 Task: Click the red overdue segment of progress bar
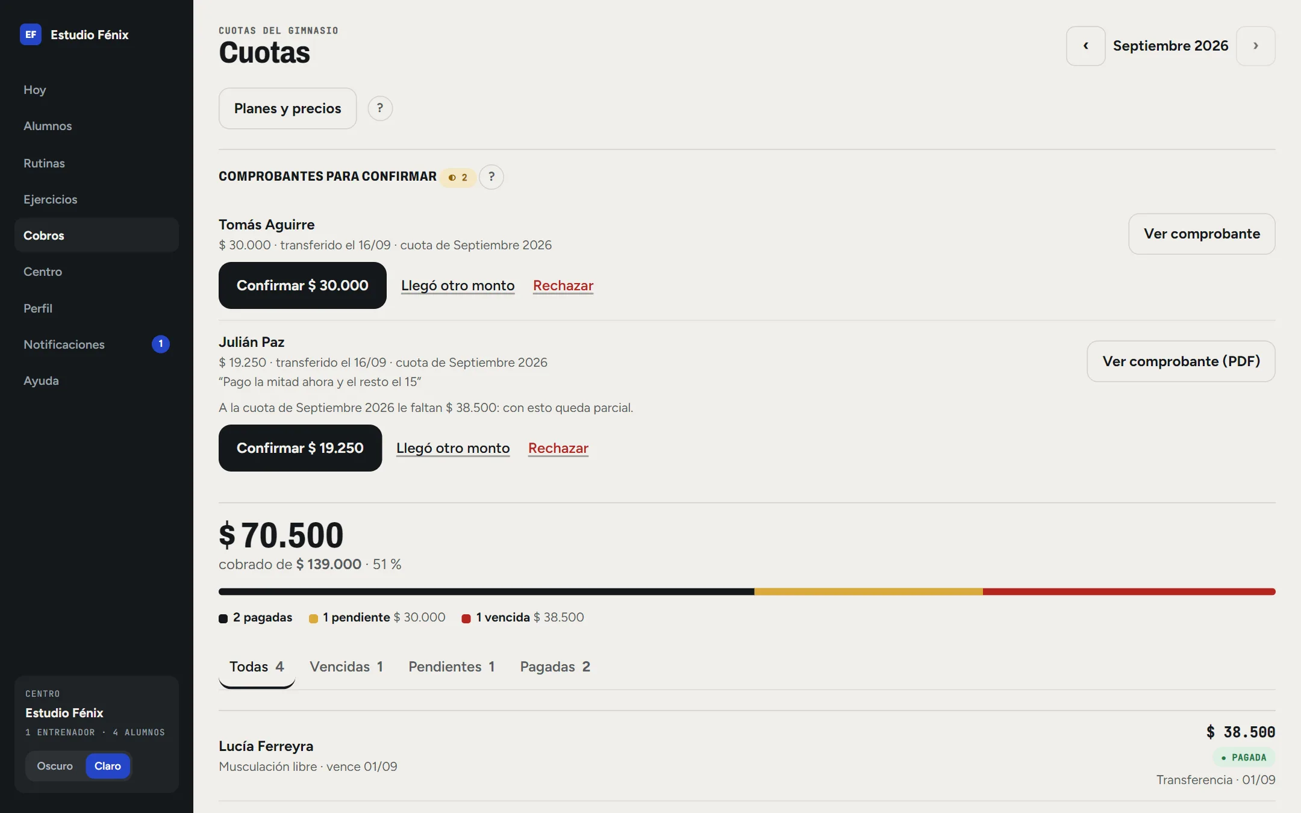(x=1129, y=592)
